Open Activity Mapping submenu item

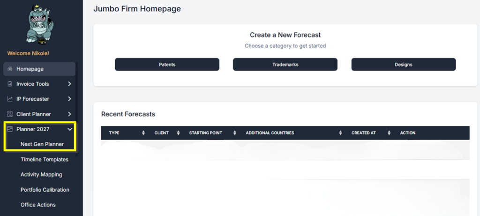click(41, 174)
